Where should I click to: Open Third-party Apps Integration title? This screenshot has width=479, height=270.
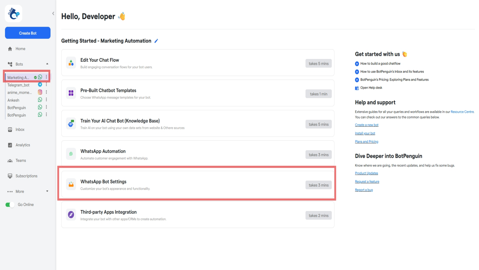click(108, 212)
